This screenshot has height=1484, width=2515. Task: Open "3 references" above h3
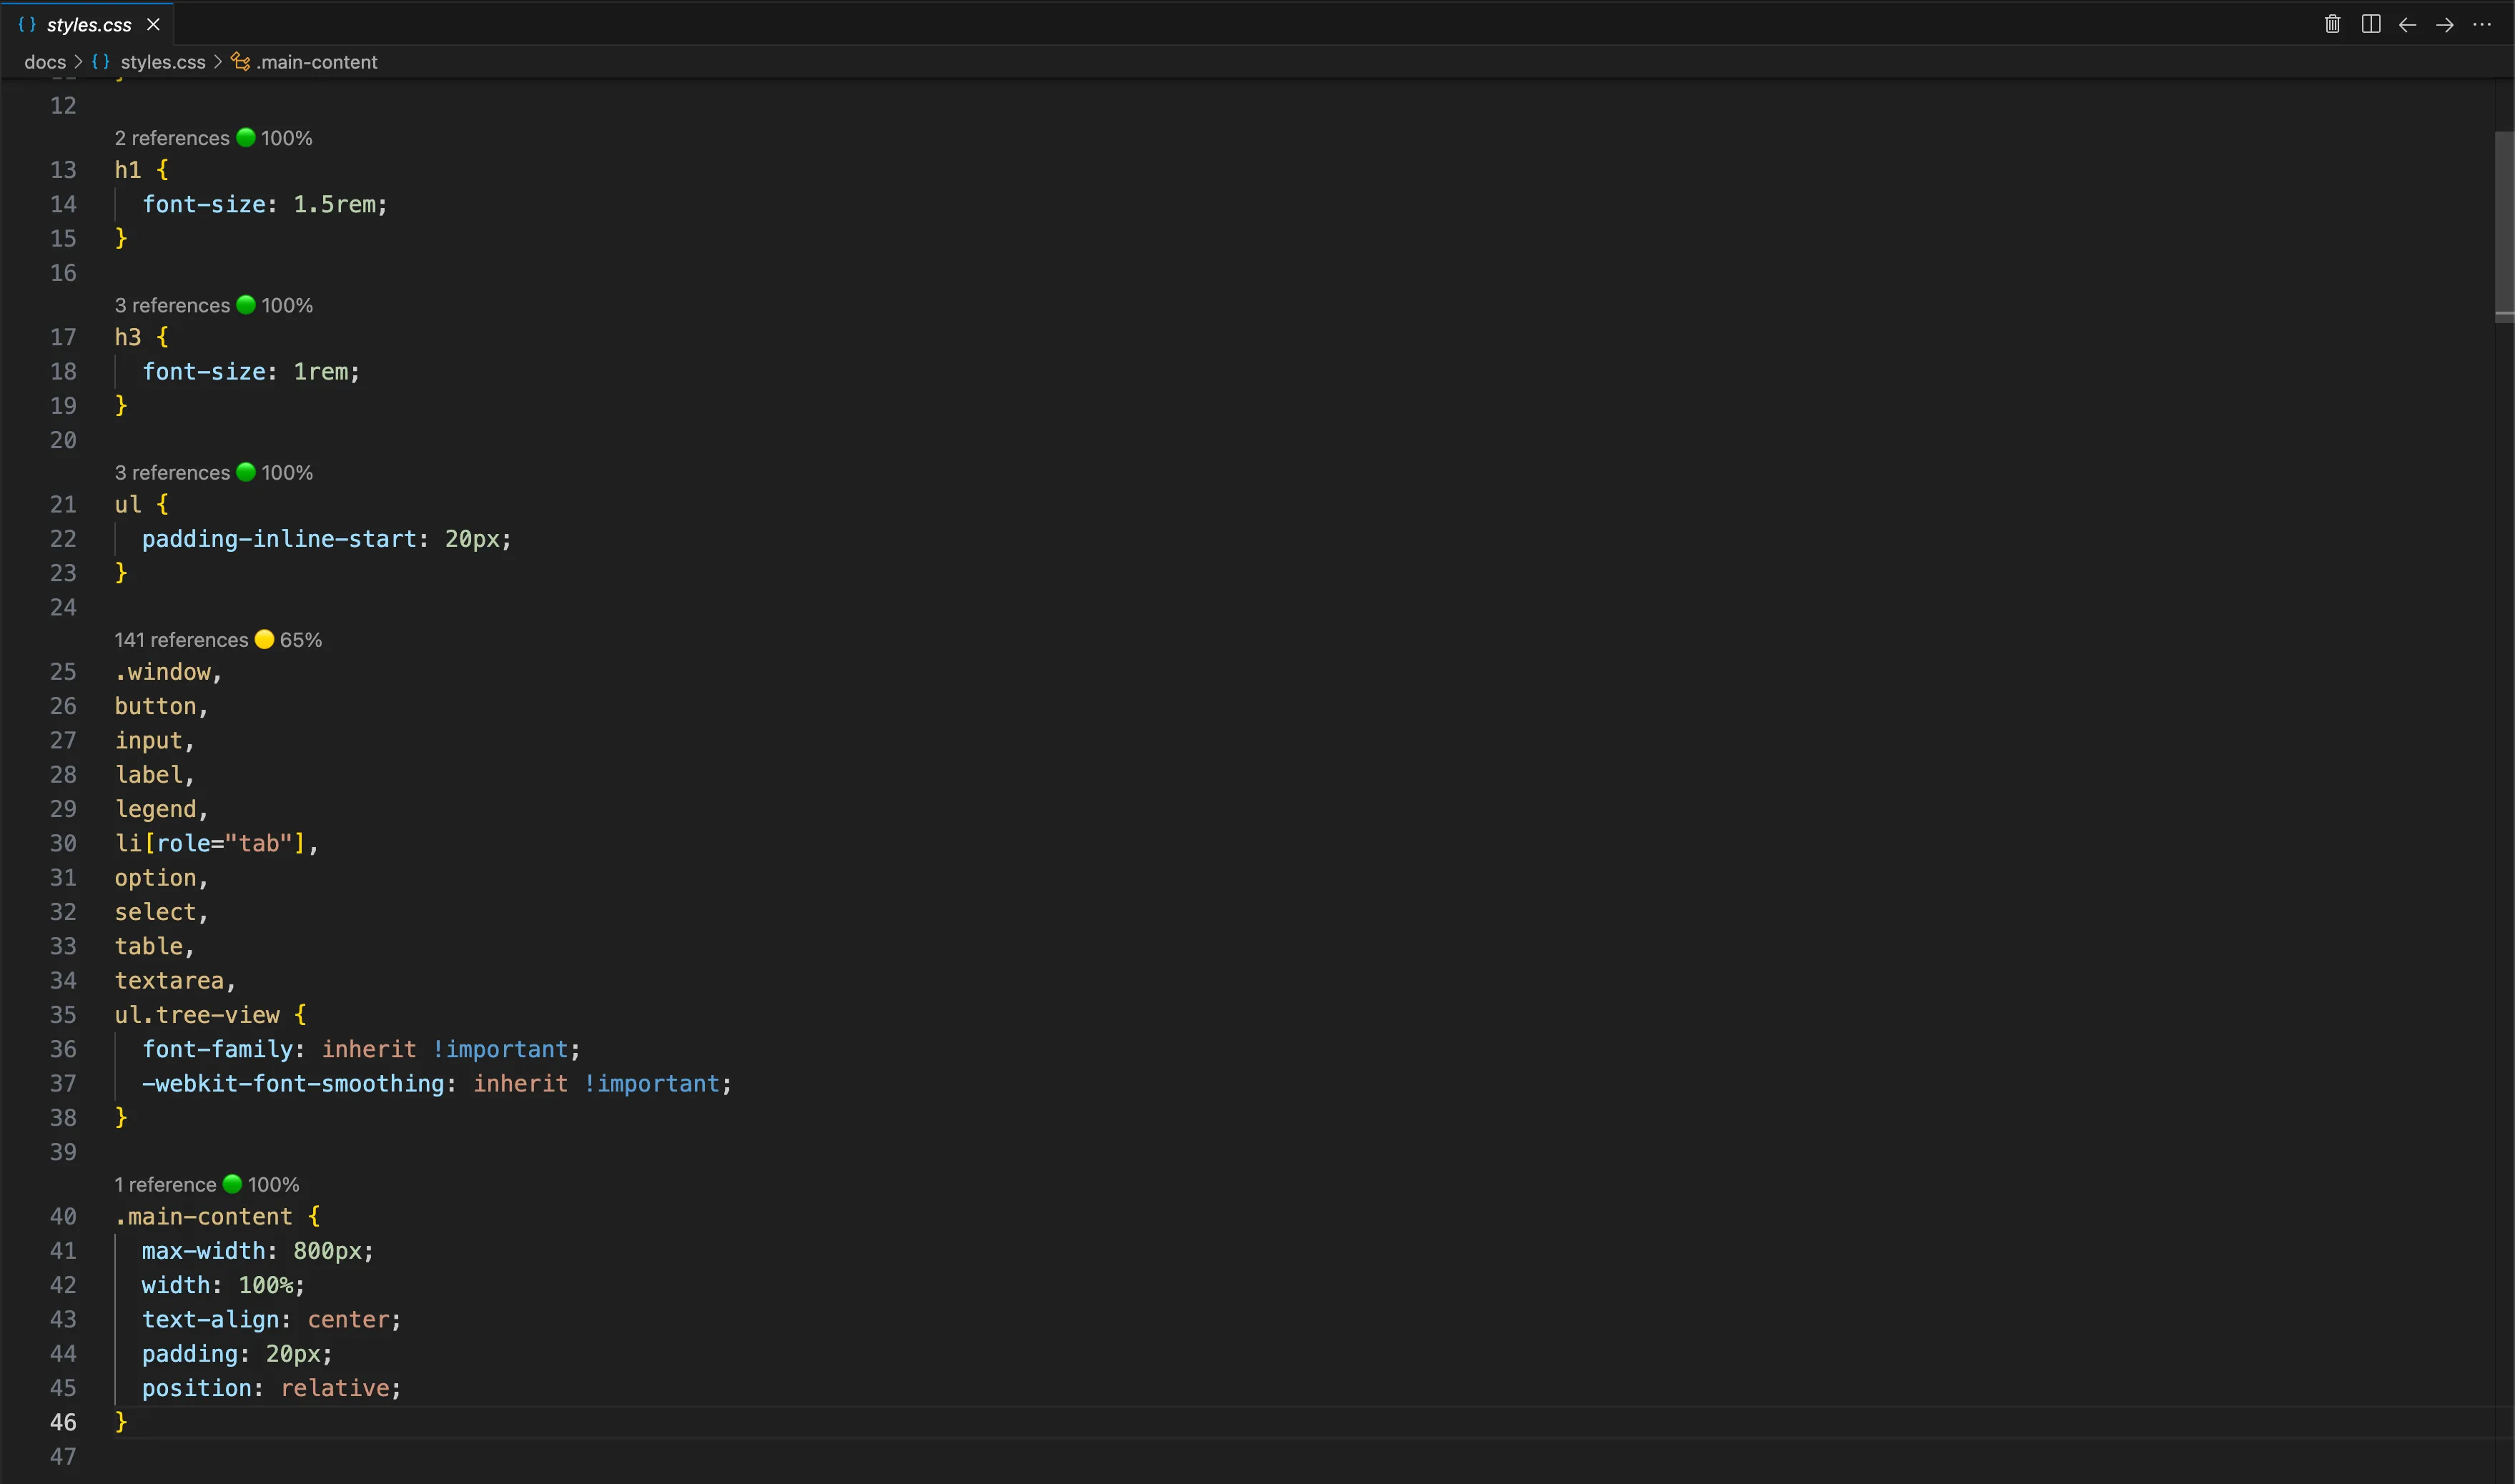[x=172, y=305]
